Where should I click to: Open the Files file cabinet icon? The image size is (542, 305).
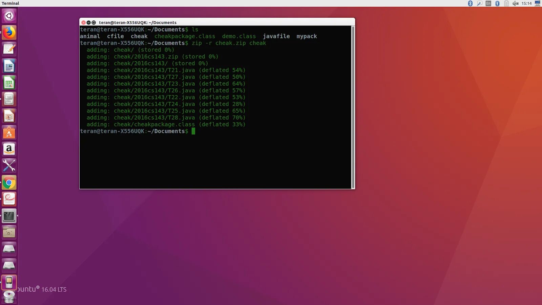[9, 99]
